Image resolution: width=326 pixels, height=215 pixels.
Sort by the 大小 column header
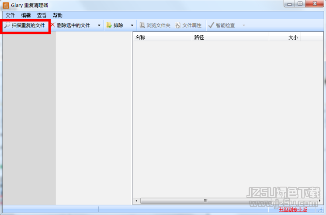pos(285,38)
